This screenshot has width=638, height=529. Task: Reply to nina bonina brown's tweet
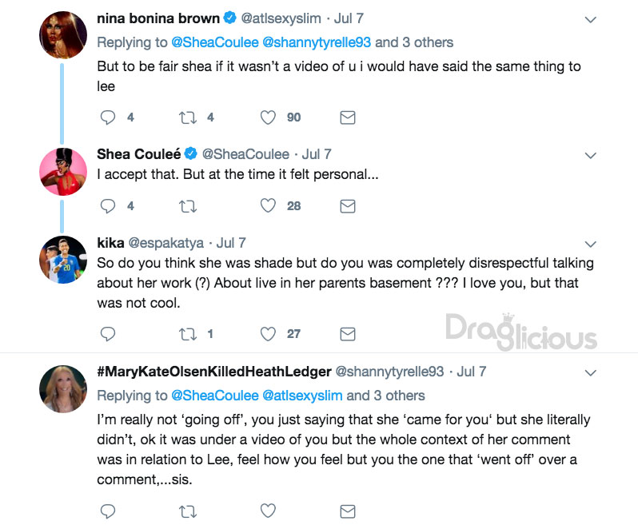point(108,117)
